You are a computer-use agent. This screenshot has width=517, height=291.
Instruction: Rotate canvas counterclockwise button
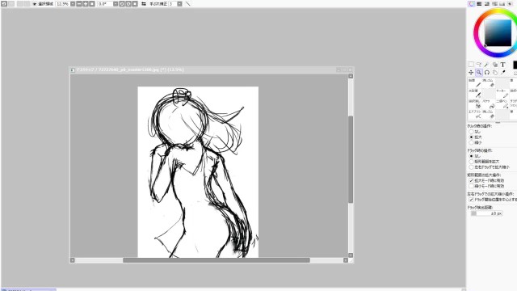(122, 4)
